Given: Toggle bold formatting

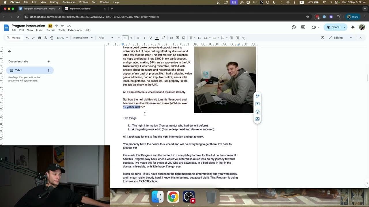Looking at the screenshot, I should pos(138,38).
